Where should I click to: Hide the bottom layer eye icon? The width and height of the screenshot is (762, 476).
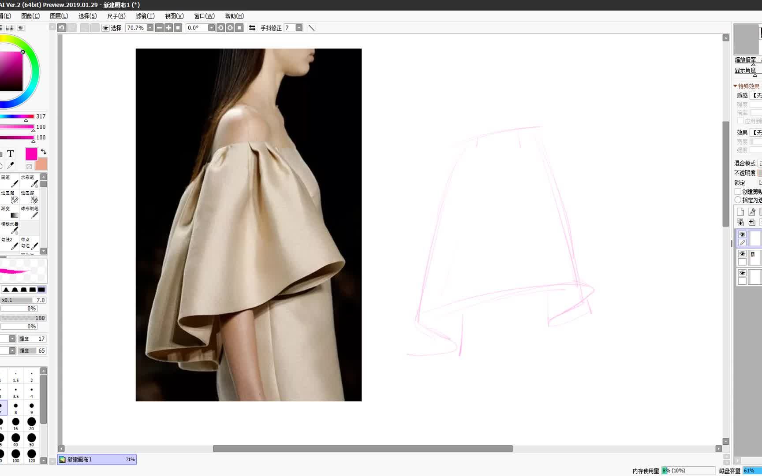click(x=742, y=273)
